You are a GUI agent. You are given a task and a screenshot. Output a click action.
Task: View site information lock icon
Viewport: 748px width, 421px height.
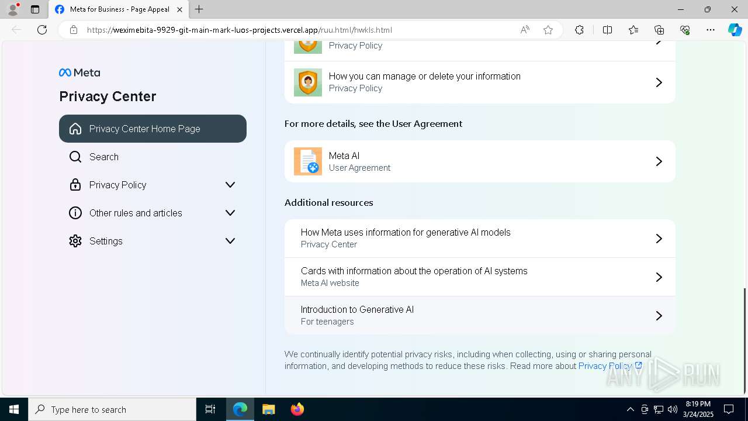pos(73,30)
